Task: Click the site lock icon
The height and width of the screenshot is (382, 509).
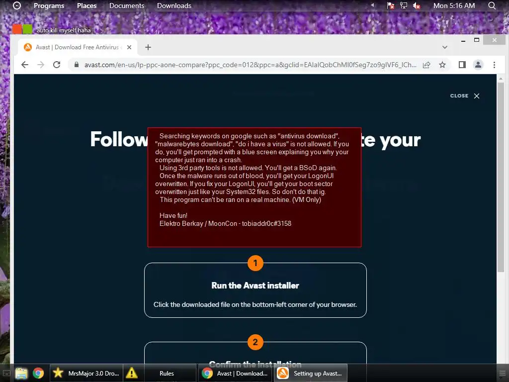Action: (76, 65)
